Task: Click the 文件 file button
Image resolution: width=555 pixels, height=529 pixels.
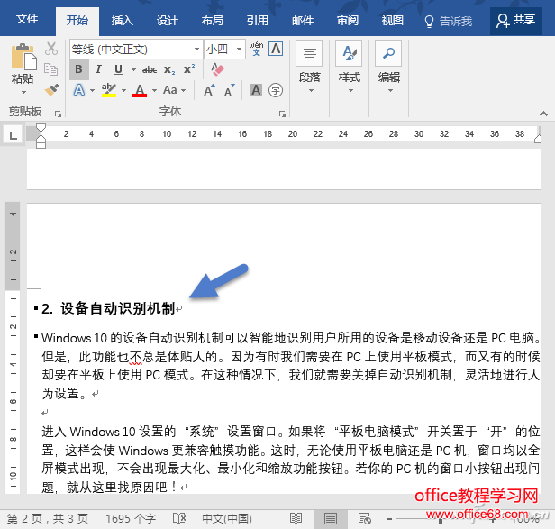Action: [28, 20]
